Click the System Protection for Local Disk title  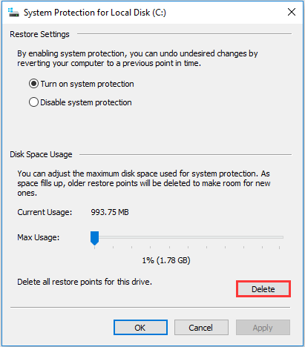click(x=95, y=13)
